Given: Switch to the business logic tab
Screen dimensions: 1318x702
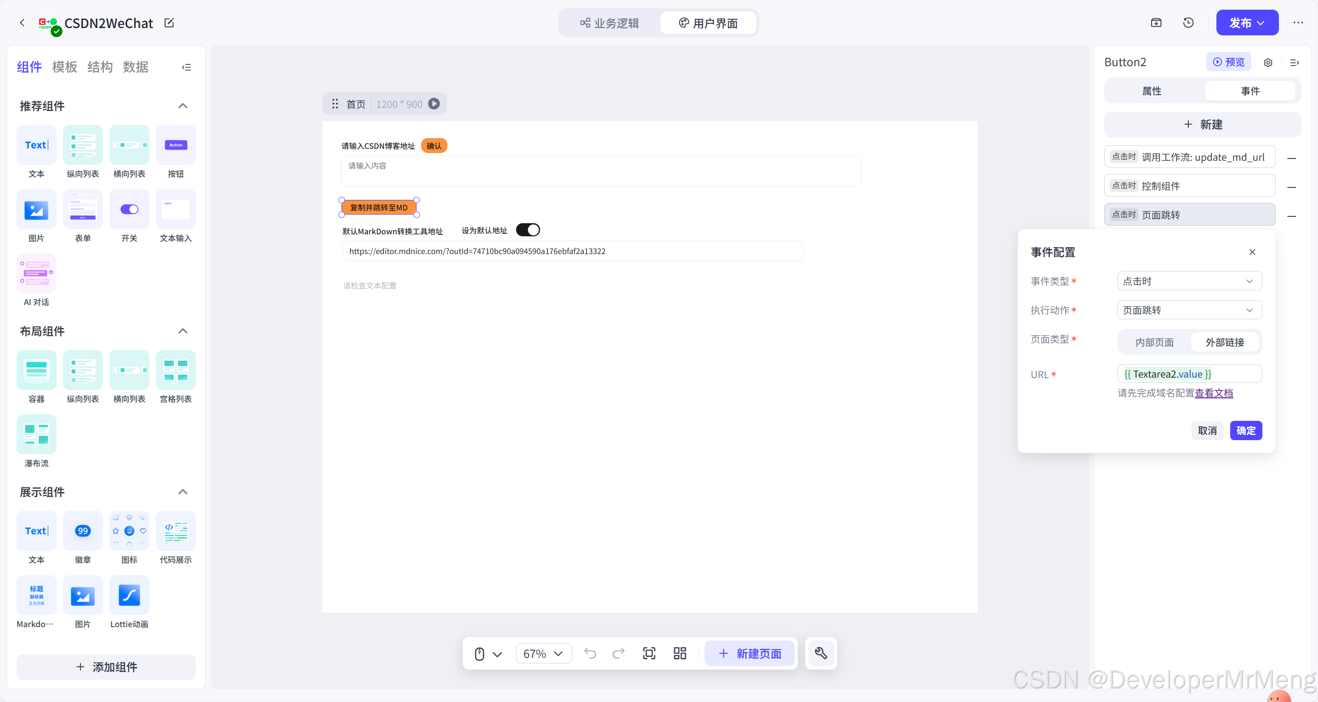Looking at the screenshot, I should tap(610, 23).
